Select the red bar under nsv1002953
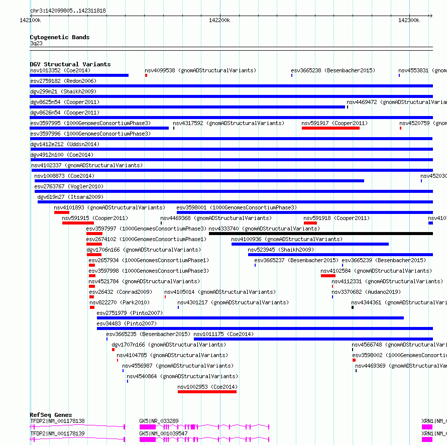Screen dimensions: 447x445 click(207, 392)
